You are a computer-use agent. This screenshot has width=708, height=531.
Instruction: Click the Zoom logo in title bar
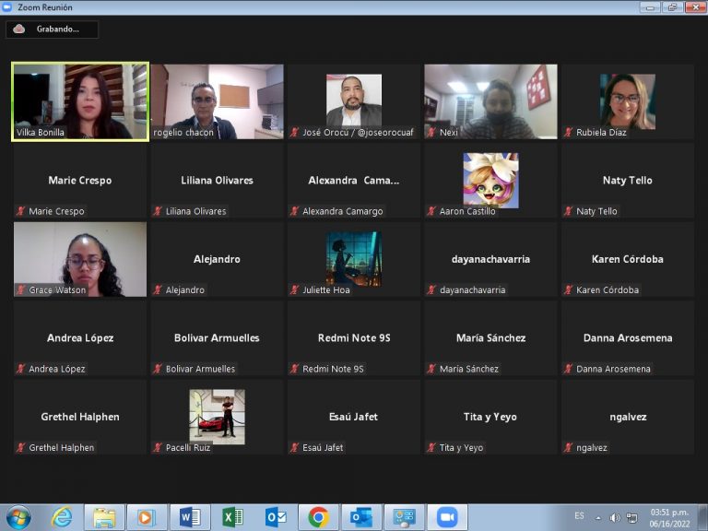7,7
